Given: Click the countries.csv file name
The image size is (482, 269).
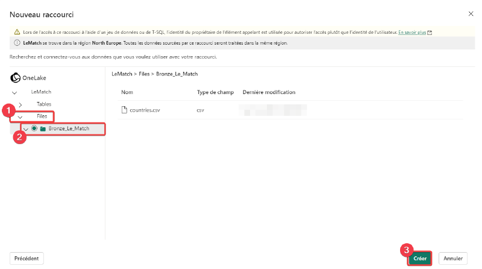Looking at the screenshot, I should pos(145,110).
